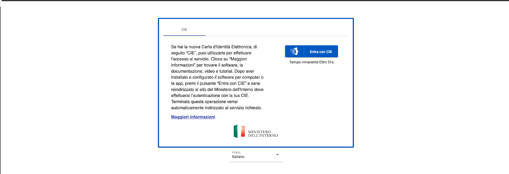Click the small "Lingua" label above Italiano
Viewport: 509px width, 174px height.
[236, 152]
